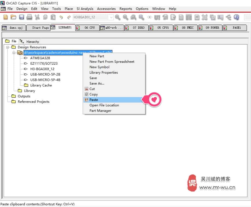This screenshot has height=207, width=251.
Task: Click the New document toolbar icon
Action: pyautogui.click(x=6, y=17)
